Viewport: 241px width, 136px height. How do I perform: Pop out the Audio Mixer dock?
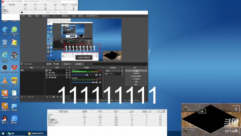(102, 68)
